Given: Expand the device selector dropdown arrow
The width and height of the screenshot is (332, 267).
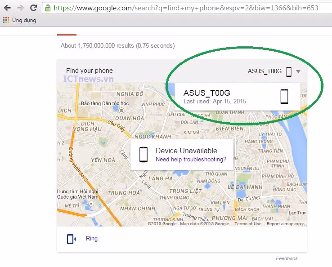Looking at the screenshot, I should click(x=298, y=71).
